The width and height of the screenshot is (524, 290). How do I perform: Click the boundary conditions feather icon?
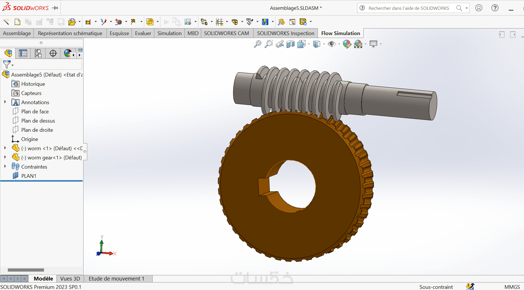pos(104,22)
